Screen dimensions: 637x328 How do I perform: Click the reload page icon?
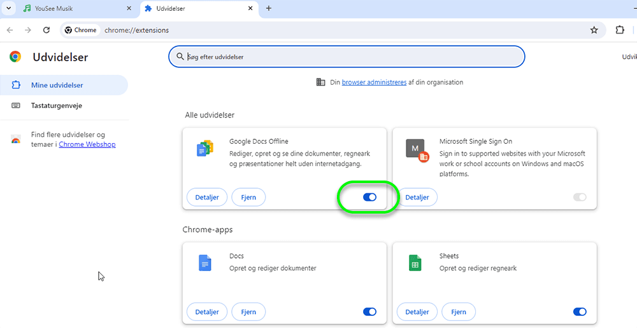point(47,30)
